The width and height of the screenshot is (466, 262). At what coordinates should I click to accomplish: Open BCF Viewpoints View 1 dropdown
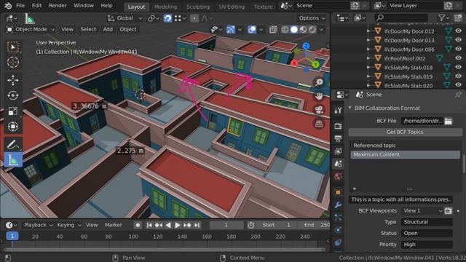click(x=422, y=210)
